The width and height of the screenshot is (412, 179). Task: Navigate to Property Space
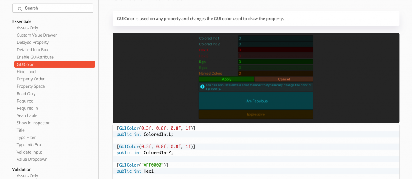coord(31,86)
